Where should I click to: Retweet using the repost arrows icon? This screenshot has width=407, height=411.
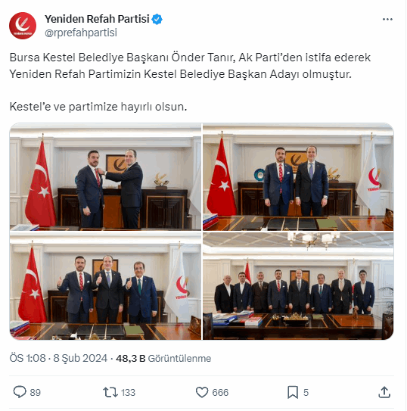pyautogui.click(x=110, y=392)
